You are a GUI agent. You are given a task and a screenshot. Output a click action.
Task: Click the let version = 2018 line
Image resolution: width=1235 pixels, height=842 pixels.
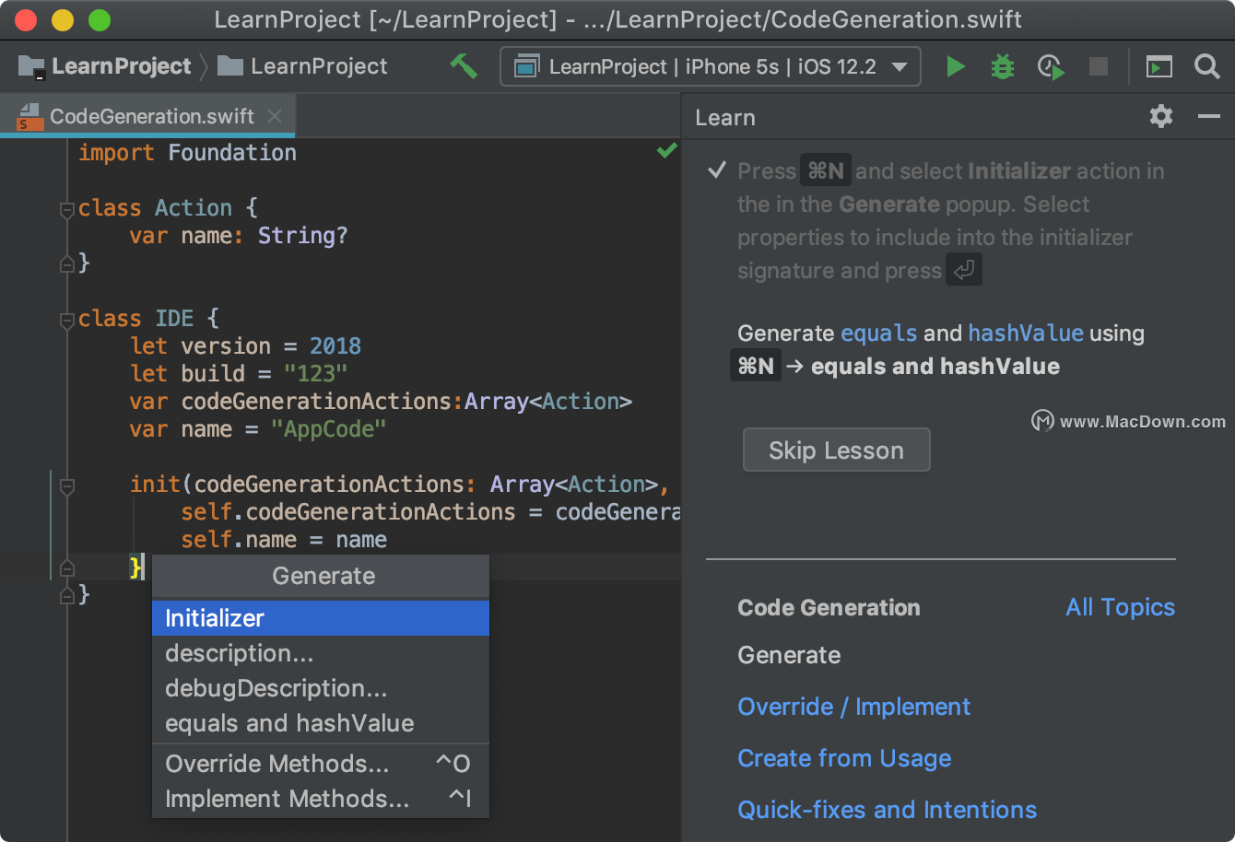(x=245, y=346)
